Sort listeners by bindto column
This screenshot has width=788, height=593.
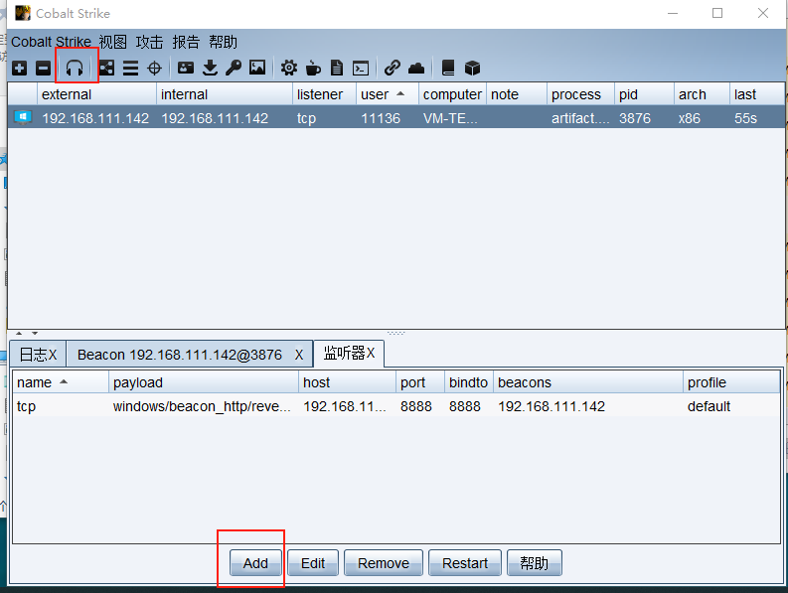tap(469, 382)
